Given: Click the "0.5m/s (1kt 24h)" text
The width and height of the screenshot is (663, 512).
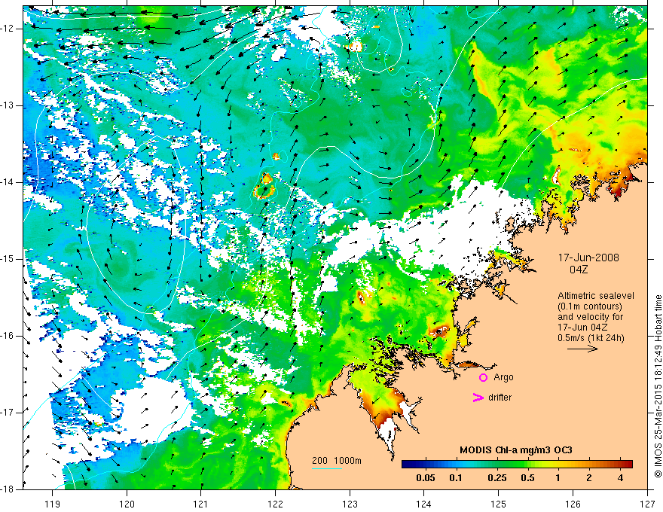Looking at the screenshot, I should click(591, 337).
